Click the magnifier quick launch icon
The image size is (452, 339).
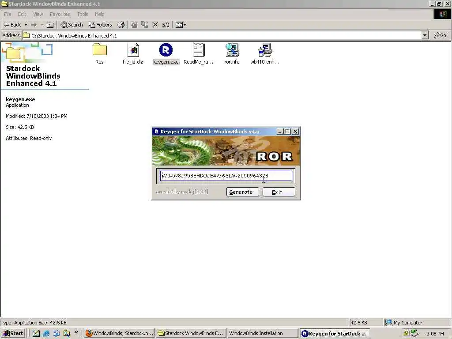point(67,333)
